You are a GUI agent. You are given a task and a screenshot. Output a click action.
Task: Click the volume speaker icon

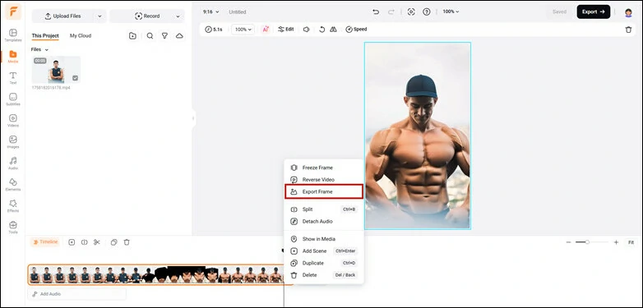(x=306, y=30)
